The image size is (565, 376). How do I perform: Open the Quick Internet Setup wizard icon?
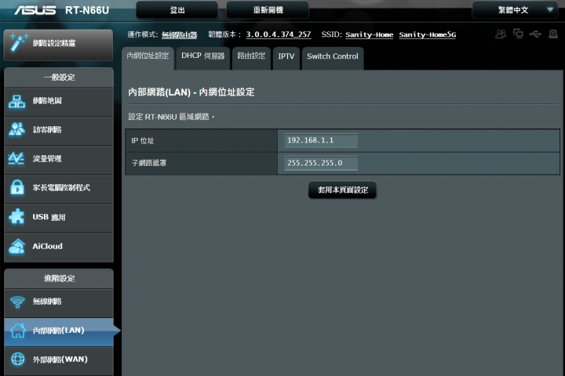(x=18, y=42)
